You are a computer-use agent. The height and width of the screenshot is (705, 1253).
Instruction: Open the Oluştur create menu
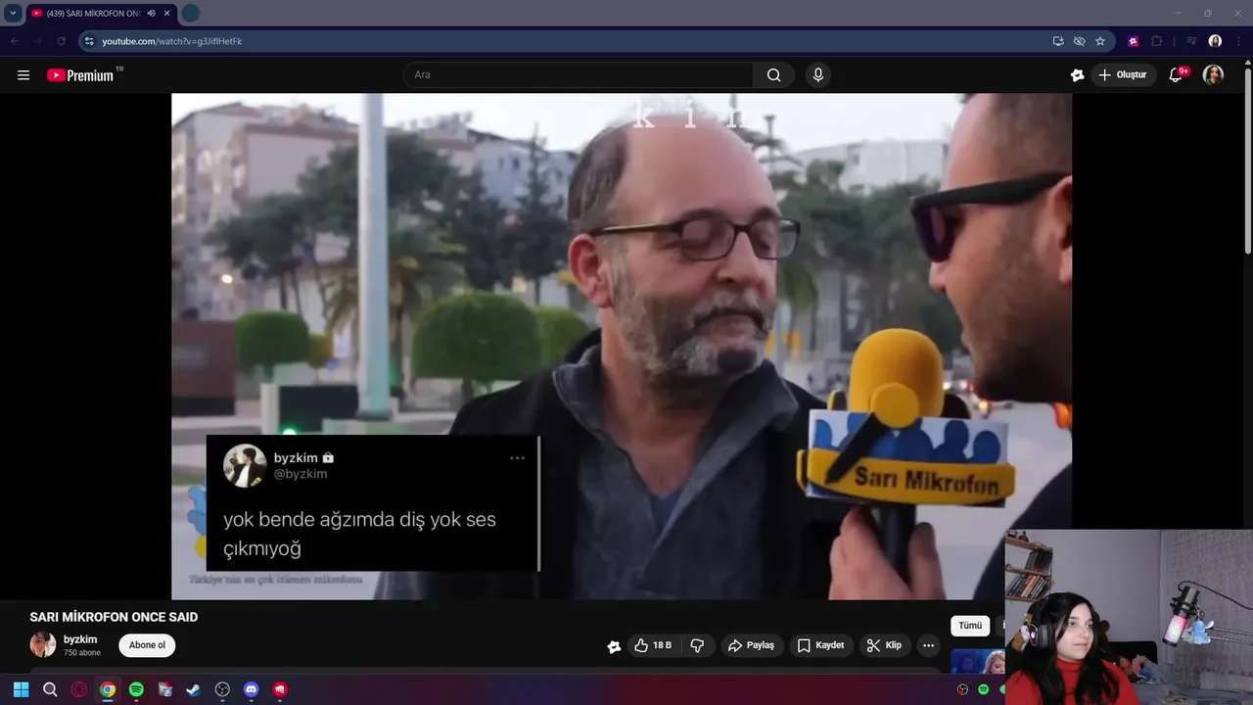coord(1124,75)
